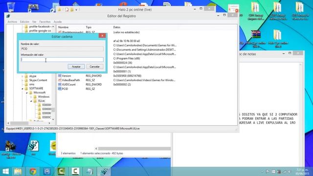Open the Windows Start button
The height and width of the screenshot is (176, 313).
(x=5, y=172)
